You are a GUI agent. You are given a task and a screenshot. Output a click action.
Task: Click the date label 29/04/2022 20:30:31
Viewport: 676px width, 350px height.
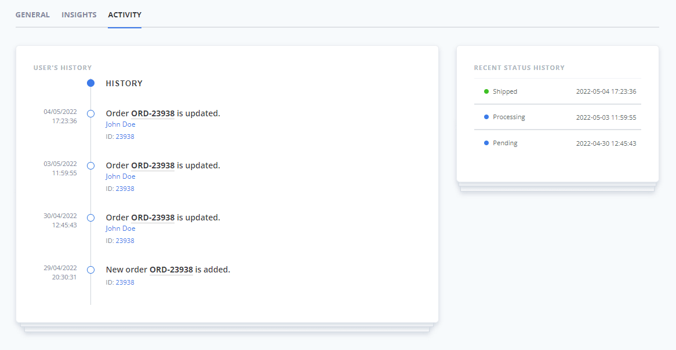pyautogui.click(x=60, y=272)
